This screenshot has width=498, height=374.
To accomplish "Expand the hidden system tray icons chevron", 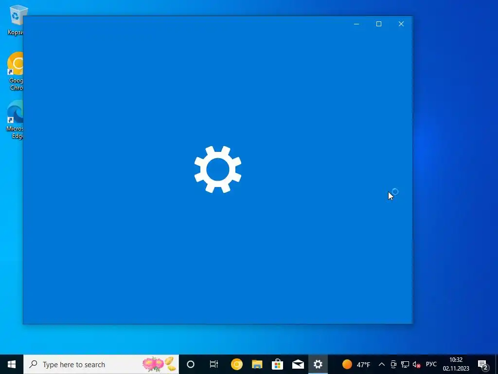I will pos(382,364).
